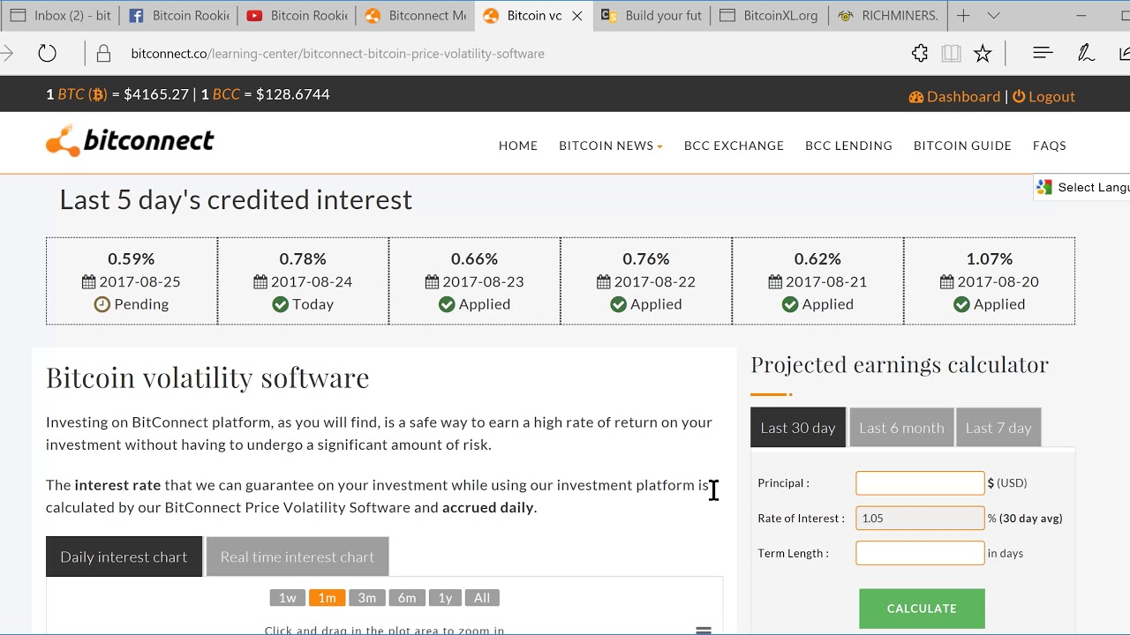Select the Last 6 month calculator tab
This screenshot has height=635, width=1130.
pos(901,428)
